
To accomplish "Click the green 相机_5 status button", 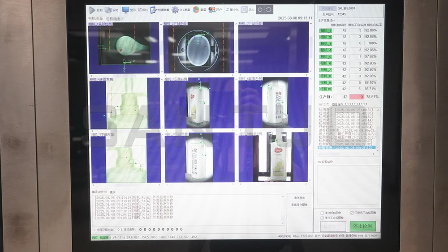I will (x=325, y=56).
